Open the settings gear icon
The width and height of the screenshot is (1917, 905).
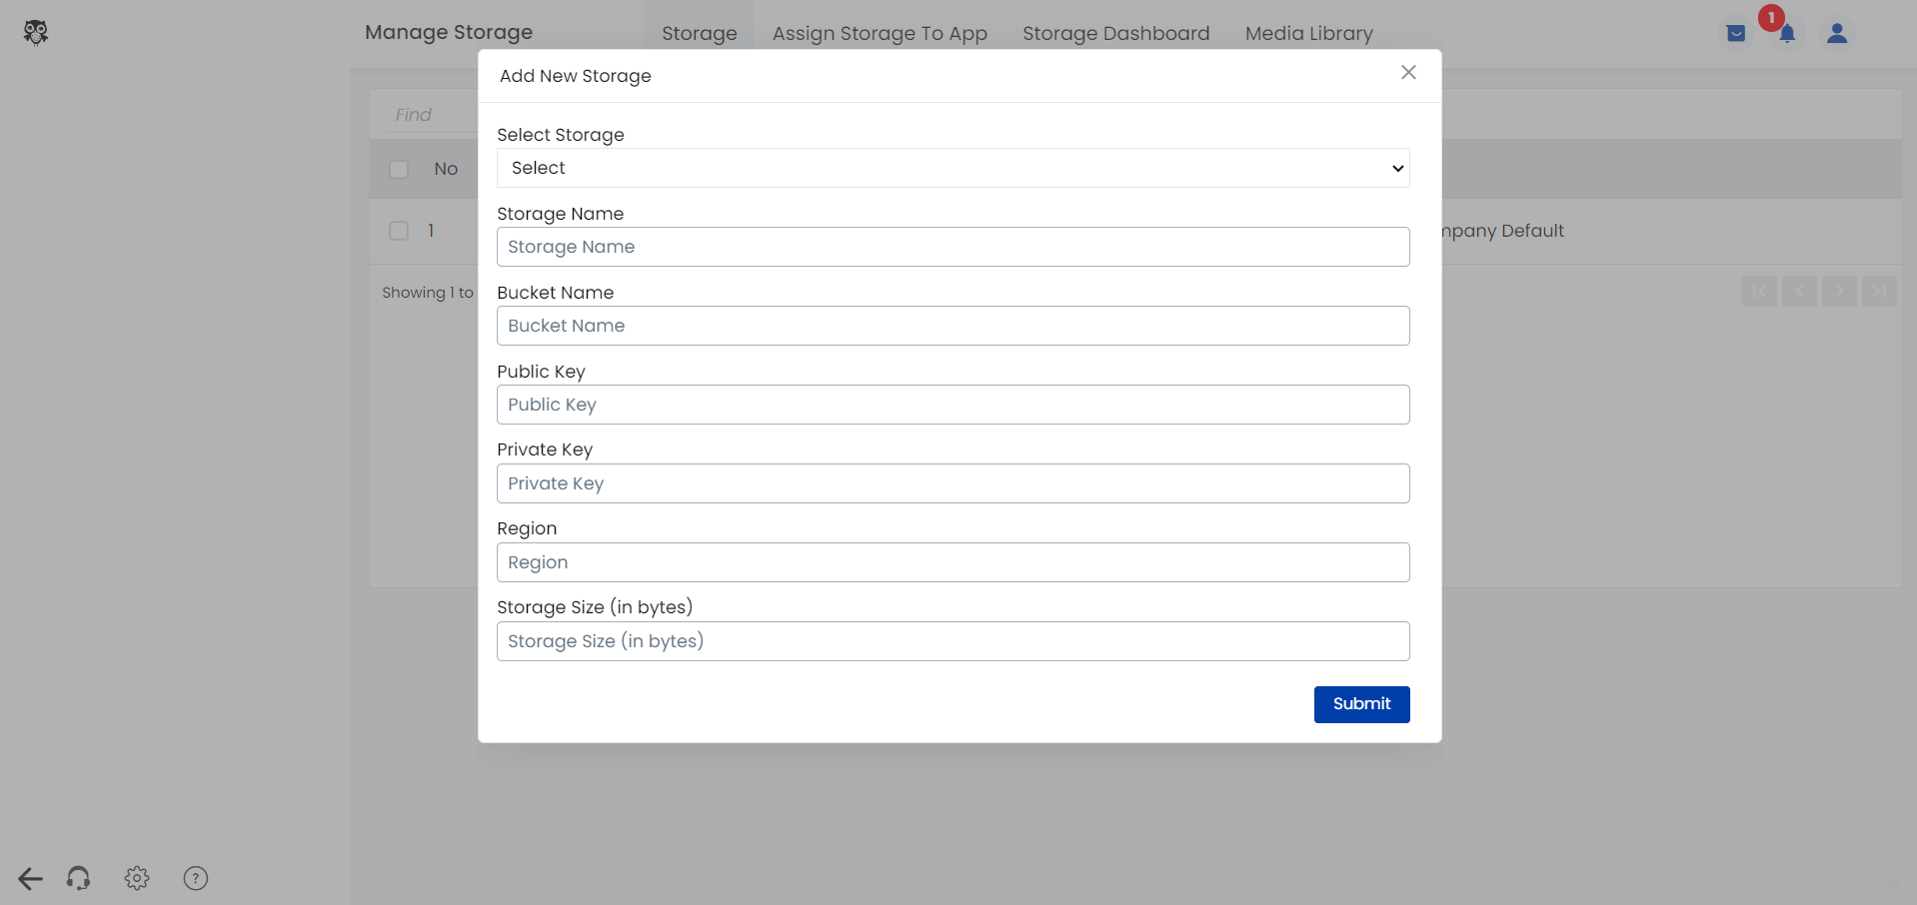[137, 878]
